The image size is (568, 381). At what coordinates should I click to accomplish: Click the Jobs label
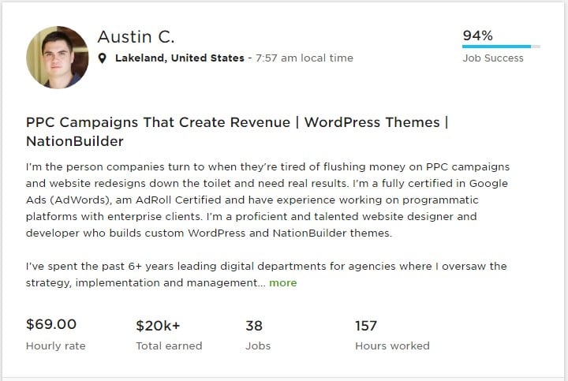coord(258,346)
